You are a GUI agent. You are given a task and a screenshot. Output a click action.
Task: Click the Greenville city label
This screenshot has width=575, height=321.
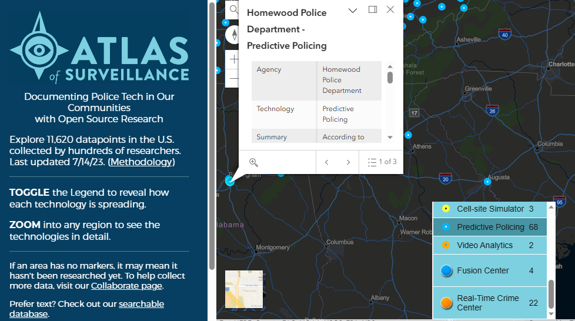point(478,89)
